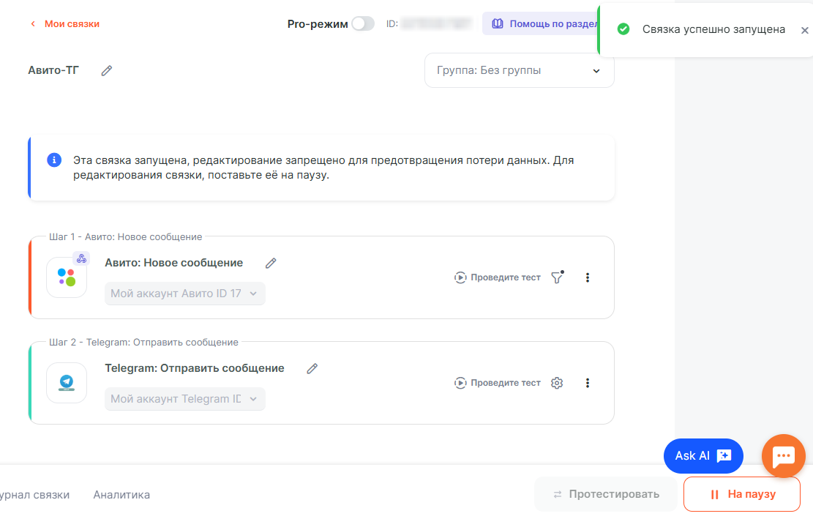This screenshot has width=813, height=519.
Task: Open the Мой аккаунт Авито account dropdown
Action: (x=184, y=294)
